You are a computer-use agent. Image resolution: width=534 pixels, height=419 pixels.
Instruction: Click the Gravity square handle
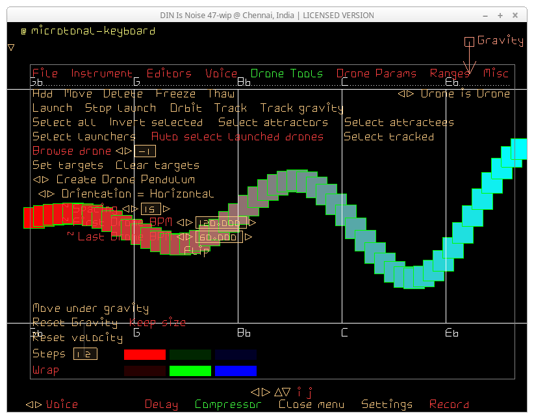click(x=469, y=42)
